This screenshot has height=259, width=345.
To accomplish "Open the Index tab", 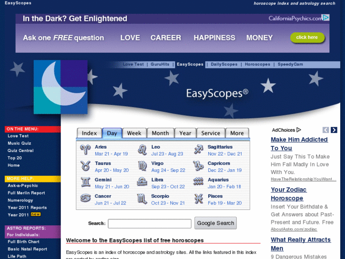I will (89, 133).
